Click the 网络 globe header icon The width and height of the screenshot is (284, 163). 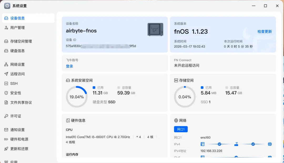(x=176, y=120)
